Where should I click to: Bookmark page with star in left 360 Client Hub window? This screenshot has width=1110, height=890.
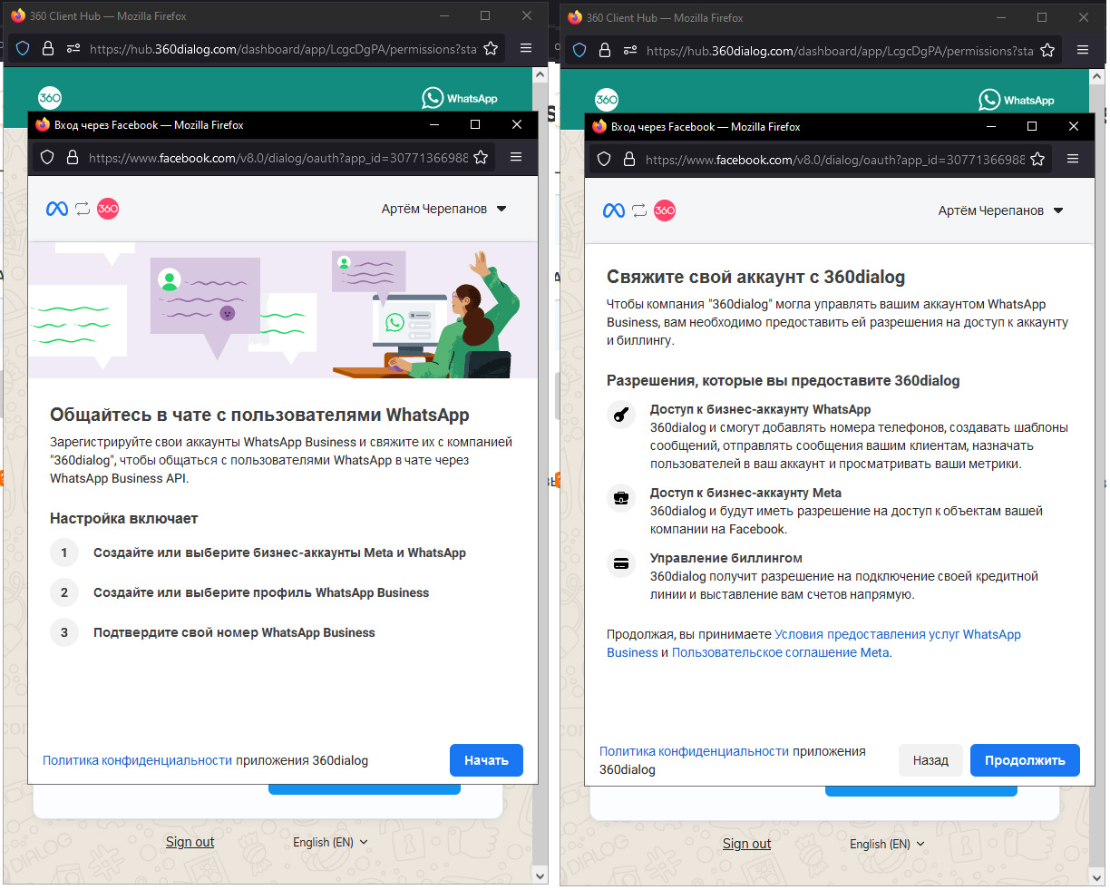[491, 49]
